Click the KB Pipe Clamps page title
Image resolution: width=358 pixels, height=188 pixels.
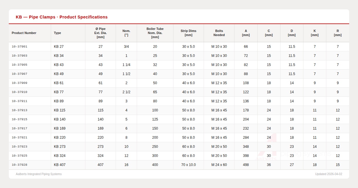[x=62, y=17]
